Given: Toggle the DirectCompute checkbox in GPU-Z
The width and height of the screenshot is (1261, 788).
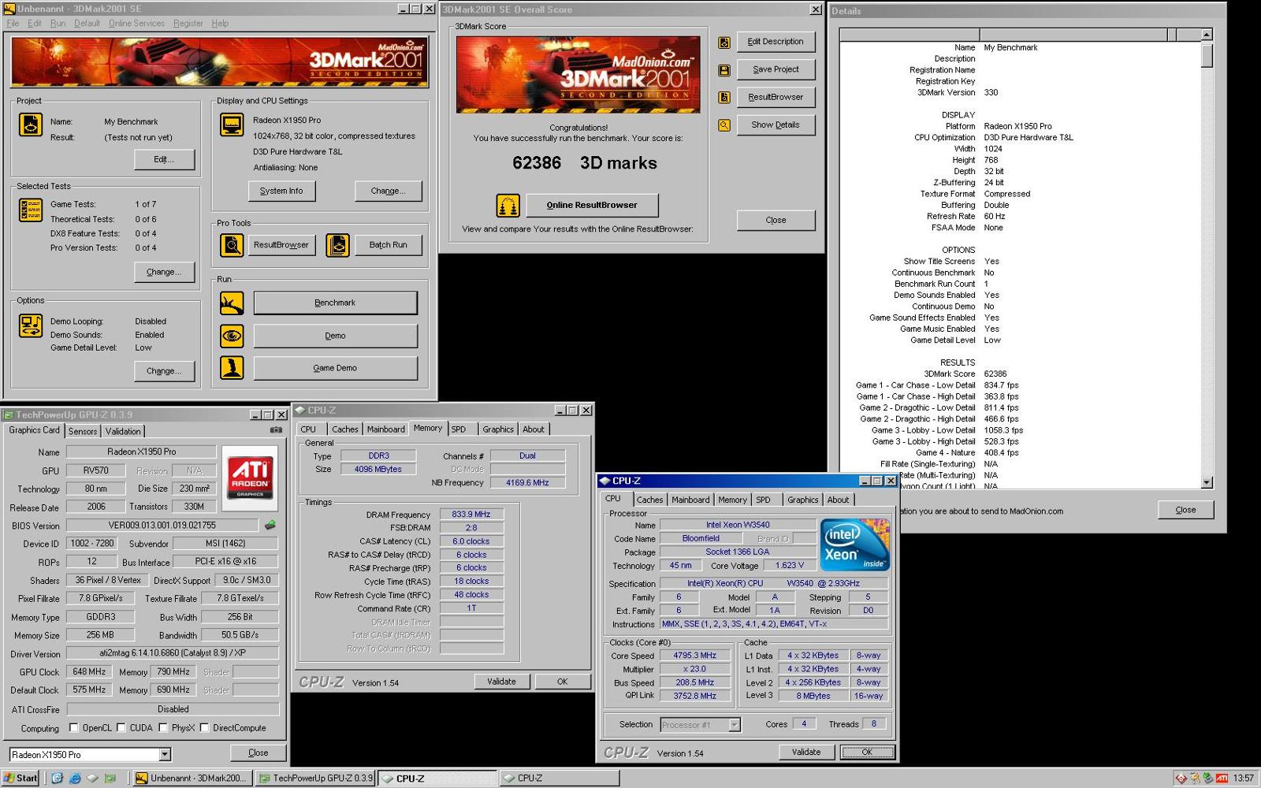Looking at the screenshot, I should [204, 728].
